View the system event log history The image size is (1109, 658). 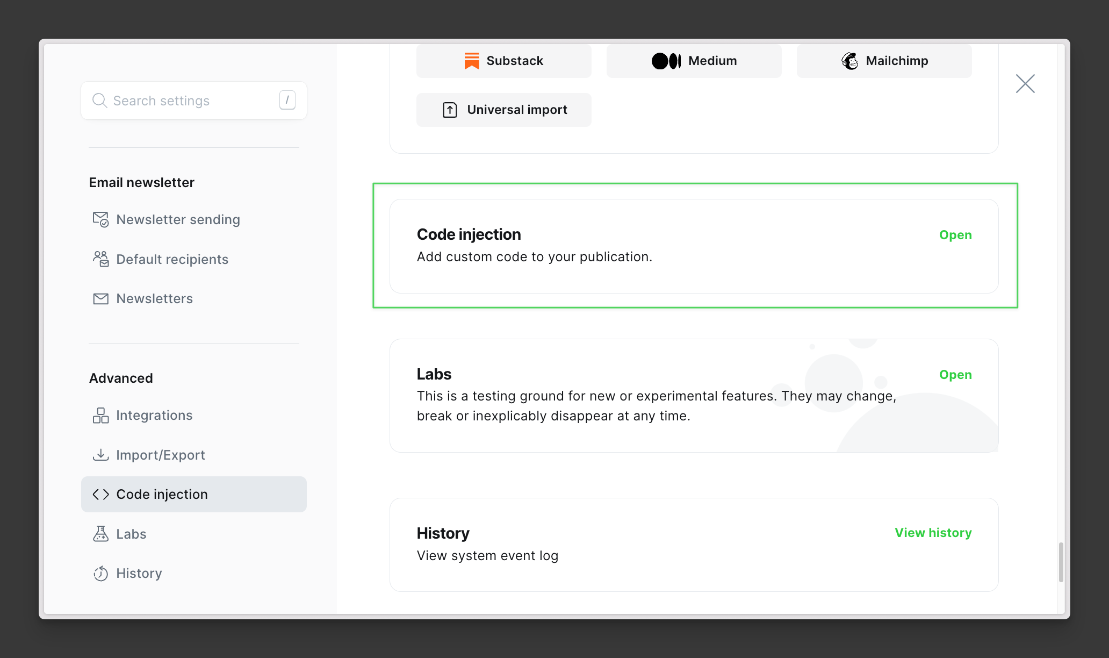click(x=933, y=533)
